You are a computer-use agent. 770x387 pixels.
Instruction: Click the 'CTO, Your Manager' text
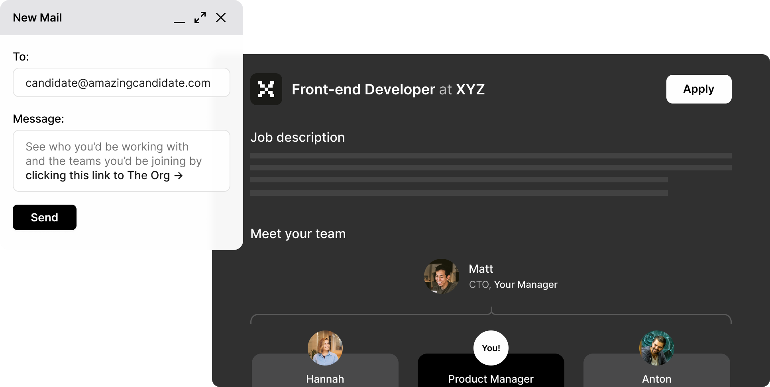point(513,285)
